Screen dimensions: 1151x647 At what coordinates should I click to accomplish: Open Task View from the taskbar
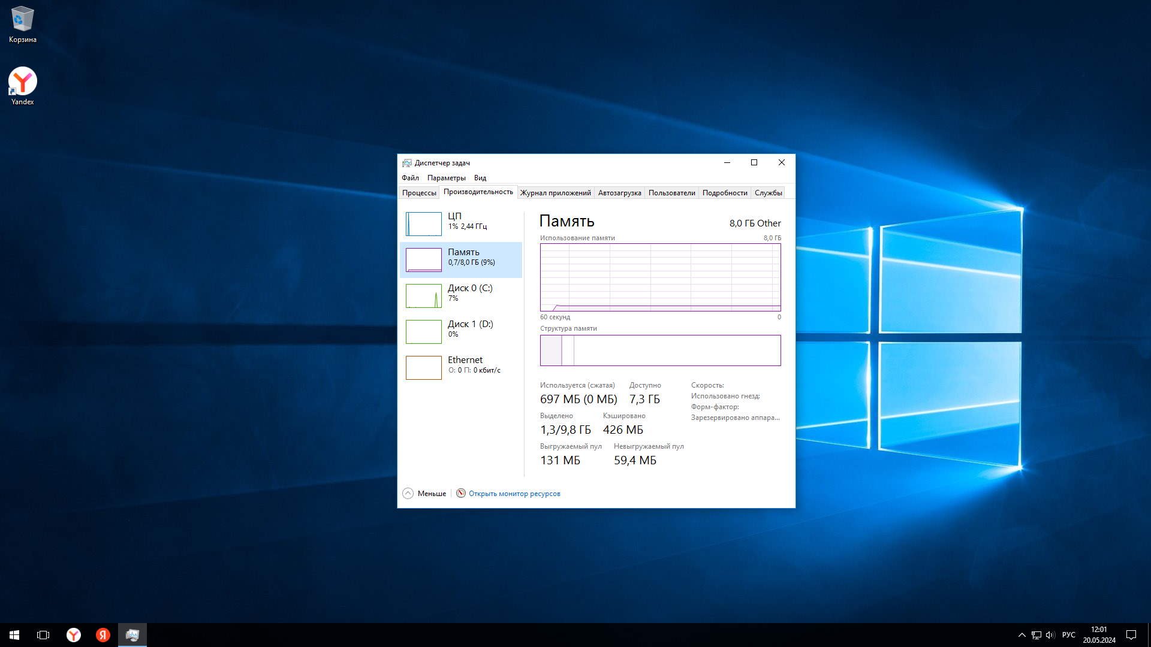43,635
